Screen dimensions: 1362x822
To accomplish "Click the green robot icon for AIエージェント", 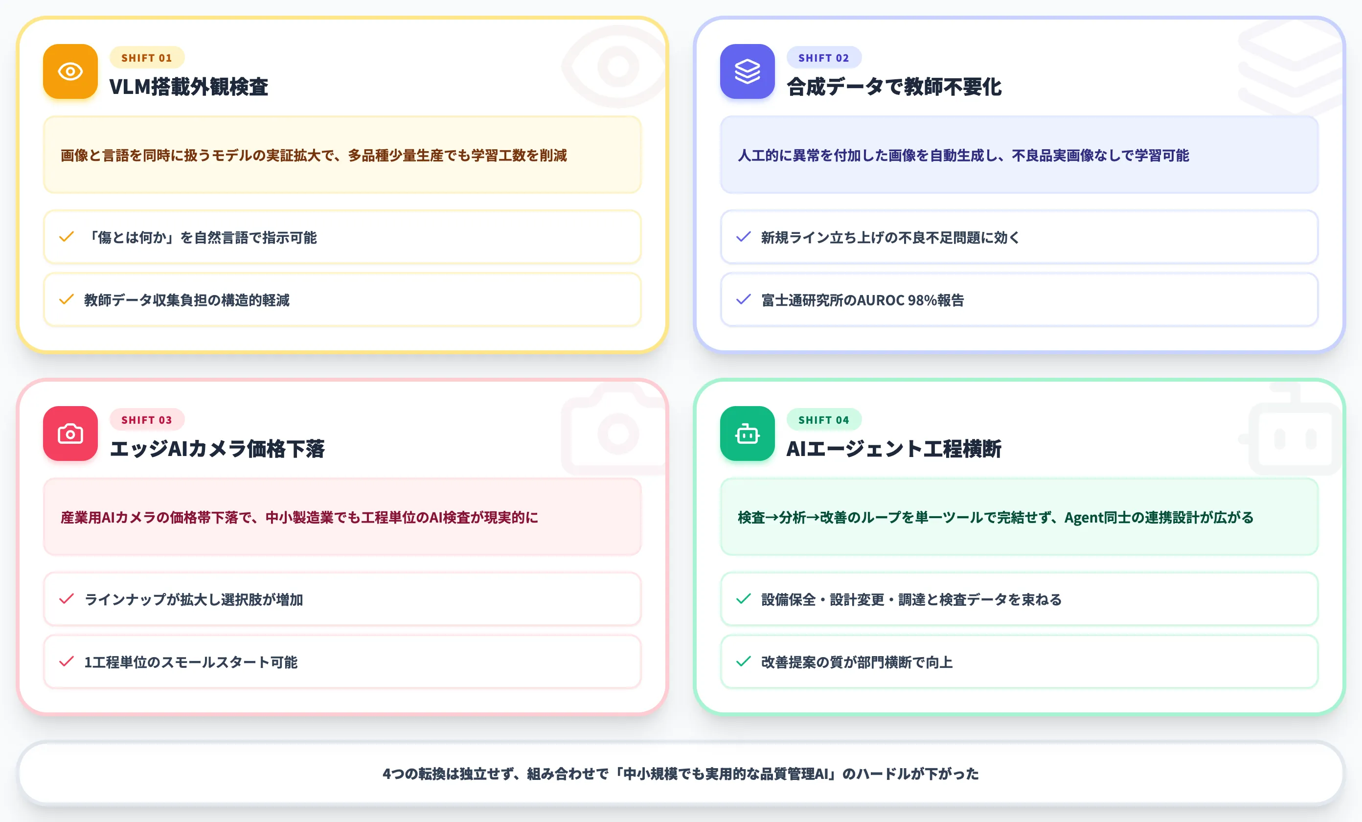I will [x=747, y=434].
